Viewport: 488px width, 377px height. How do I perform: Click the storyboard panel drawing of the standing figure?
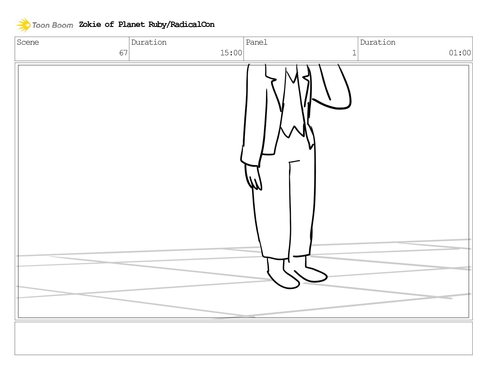pyautogui.click(x=243, y=191)
